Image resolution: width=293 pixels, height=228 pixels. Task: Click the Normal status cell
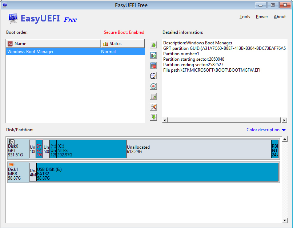point(108,52)
